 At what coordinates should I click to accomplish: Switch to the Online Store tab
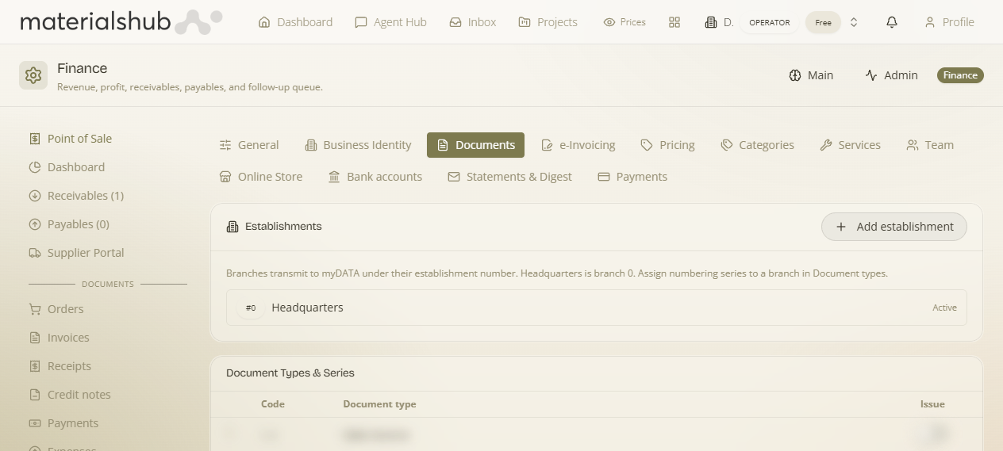pos(261,177)
